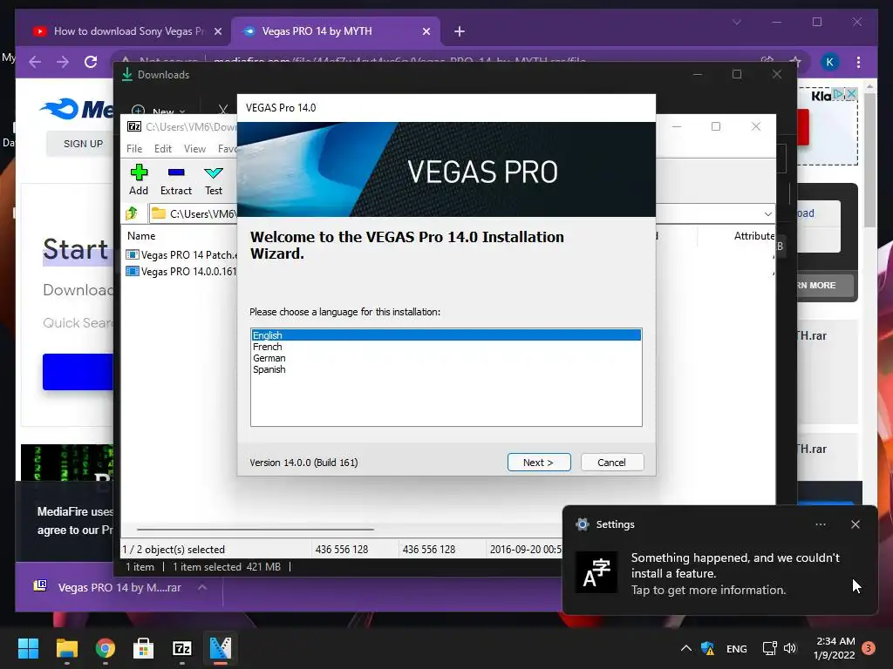Click the Test icon in 7-Zip toolbar

[x=214, y=179]
